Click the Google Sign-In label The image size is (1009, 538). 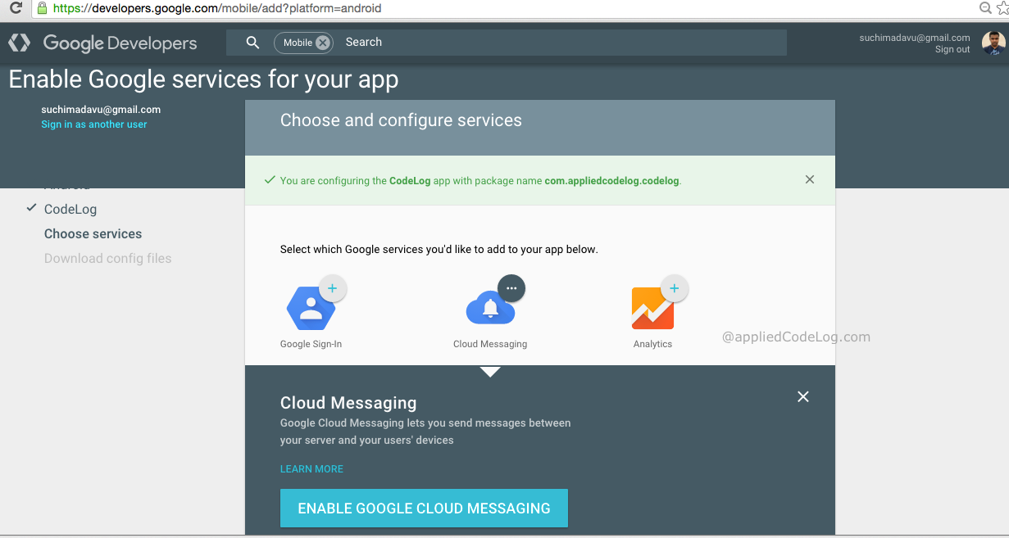click(311, 344)
